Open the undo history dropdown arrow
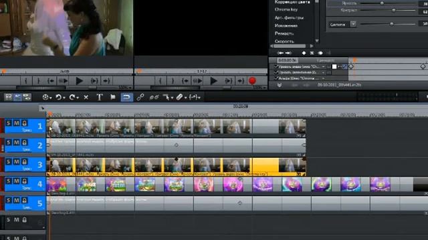Screen dimensions: 428x240 click(64, 98)
